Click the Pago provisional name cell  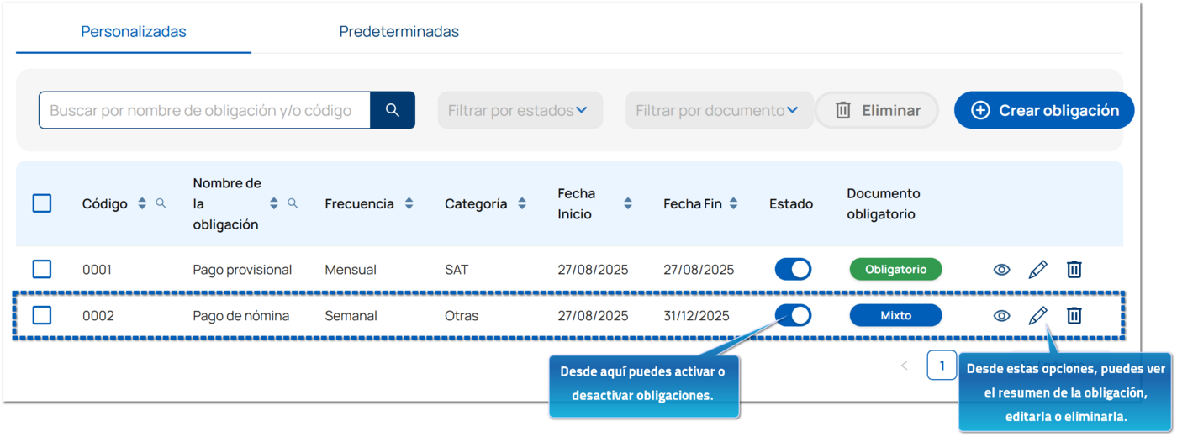click(x=242, y=270)
